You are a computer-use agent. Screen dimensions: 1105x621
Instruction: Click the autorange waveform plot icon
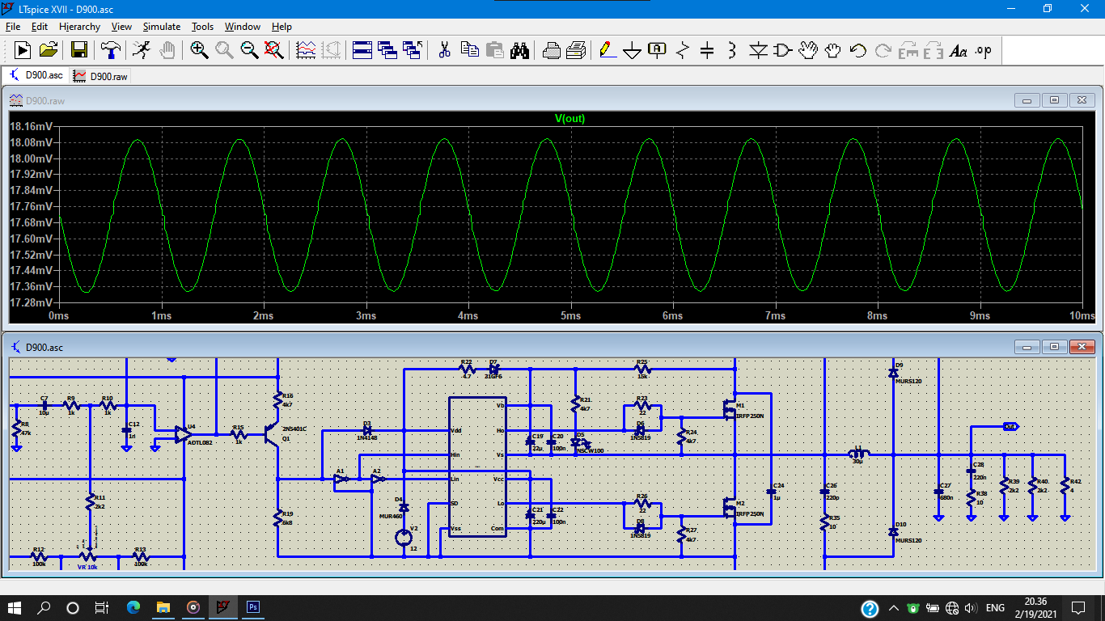pyautogui.click(x=306, y=50)
